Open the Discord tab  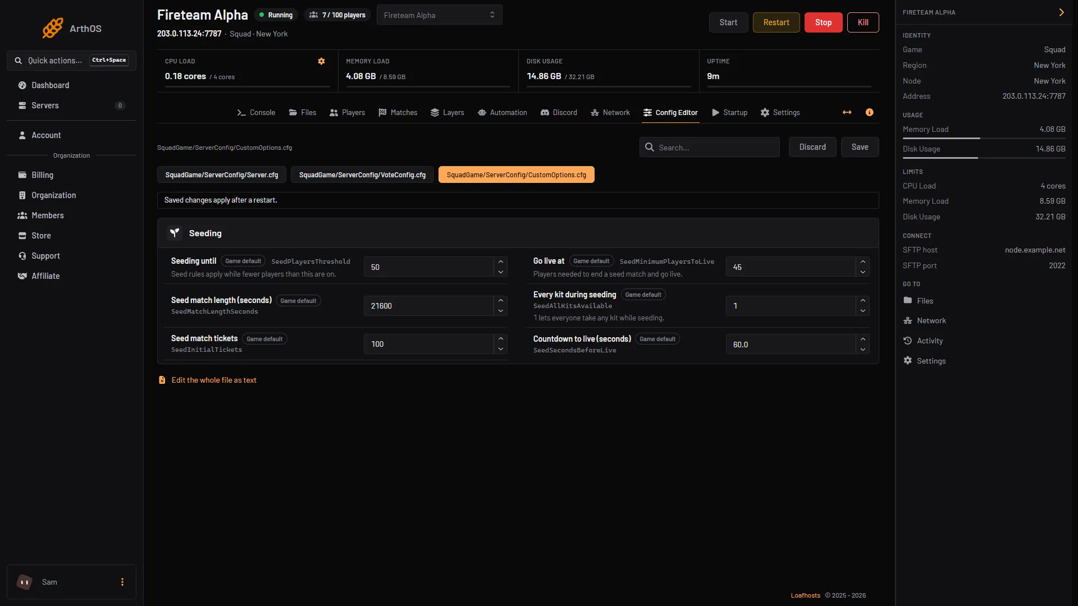point(559,113)
